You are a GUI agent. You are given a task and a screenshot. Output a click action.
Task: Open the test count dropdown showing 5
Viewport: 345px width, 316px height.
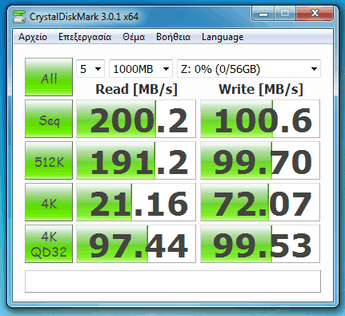(90, 69)
